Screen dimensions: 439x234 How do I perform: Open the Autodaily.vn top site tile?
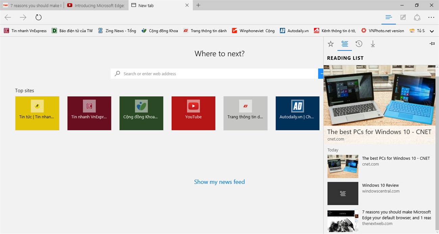(x=298, y=113)
